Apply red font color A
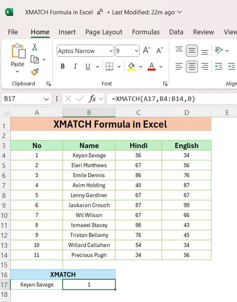Screen dimensions: 237x302 152,67
